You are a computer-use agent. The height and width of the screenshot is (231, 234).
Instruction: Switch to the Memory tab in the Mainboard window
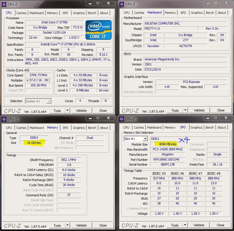pos(170,13)
